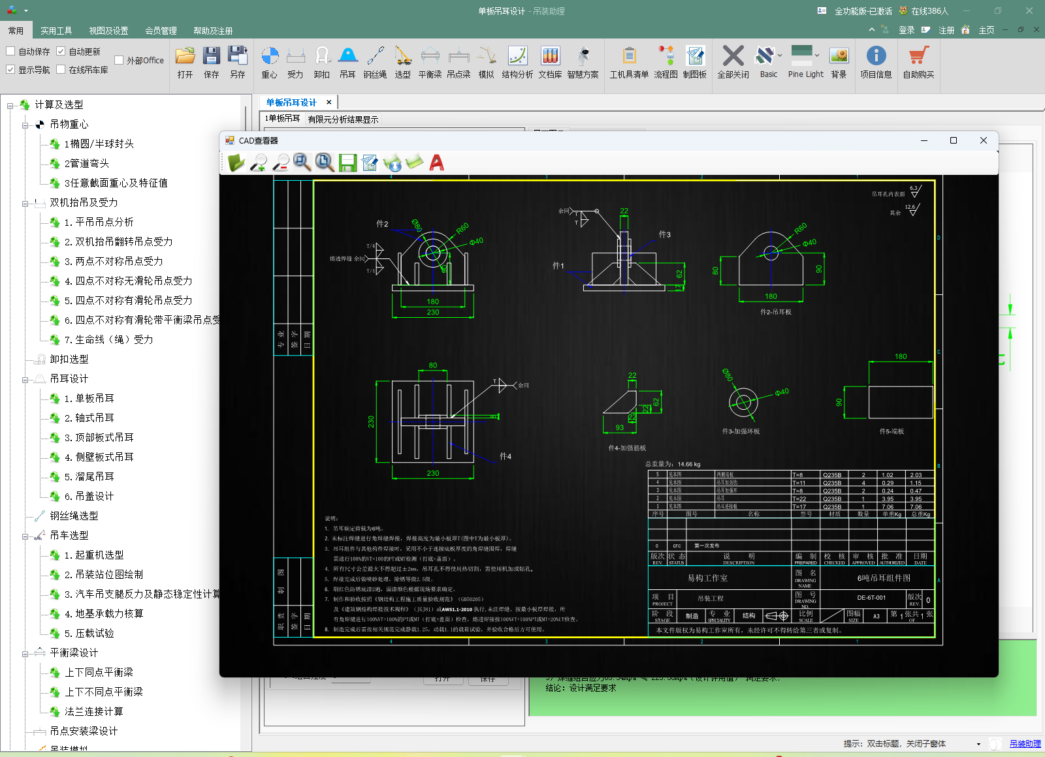Switch to the 常用 ribbon tab
1045x757 pixels.
[x=16, y=31]
